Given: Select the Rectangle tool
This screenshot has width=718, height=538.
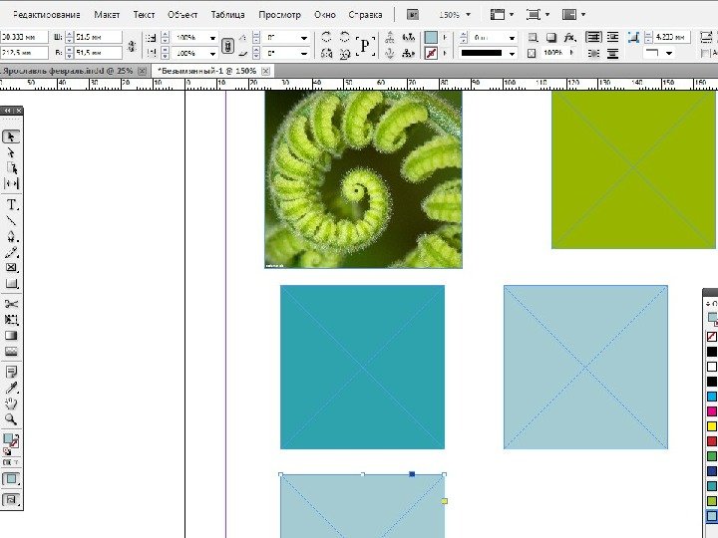Looking at the screenshot, I should click(x=11, y=284).
